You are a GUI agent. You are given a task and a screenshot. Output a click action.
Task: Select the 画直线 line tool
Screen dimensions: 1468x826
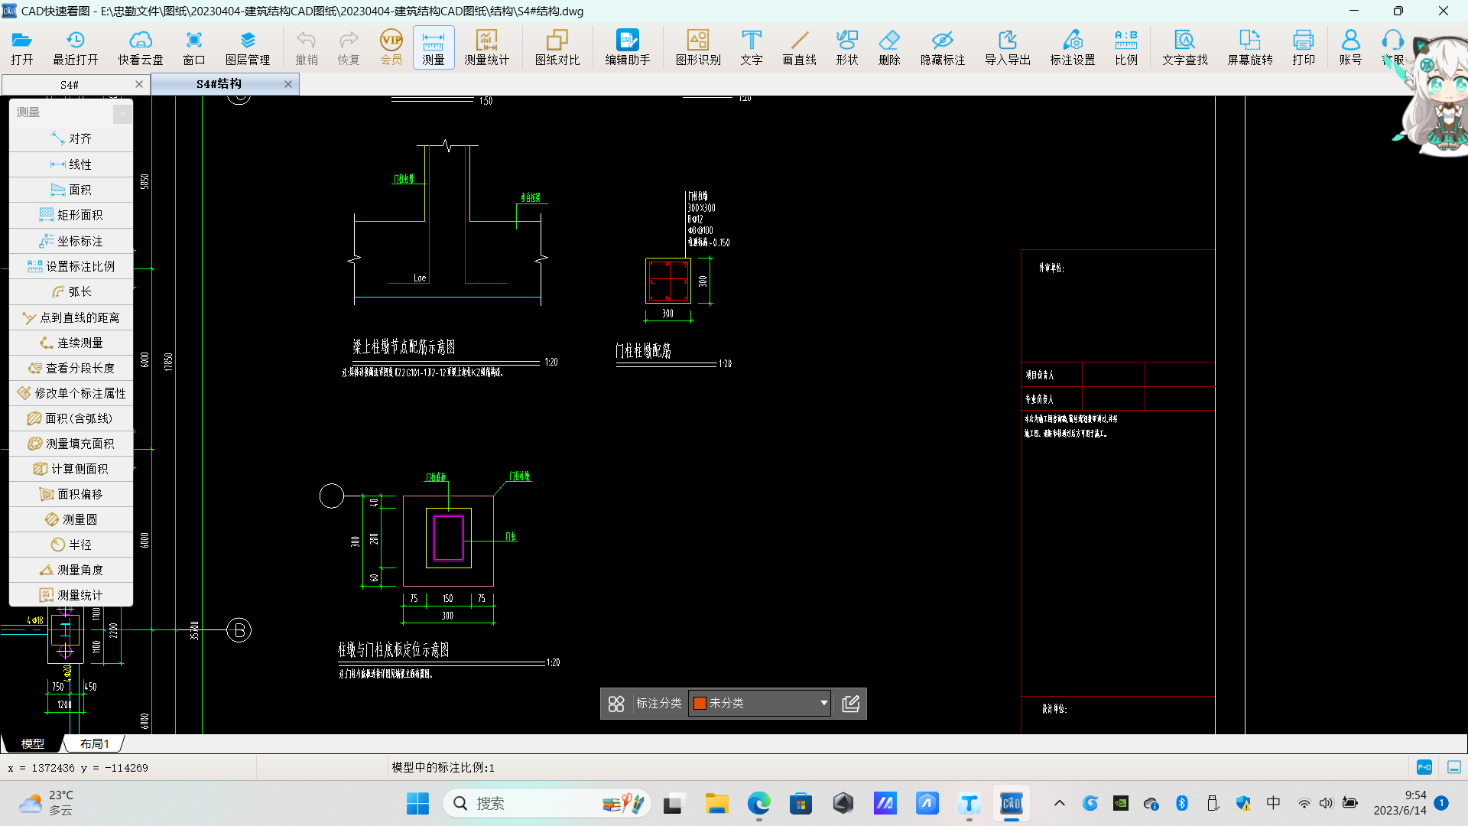click(800, 47)
